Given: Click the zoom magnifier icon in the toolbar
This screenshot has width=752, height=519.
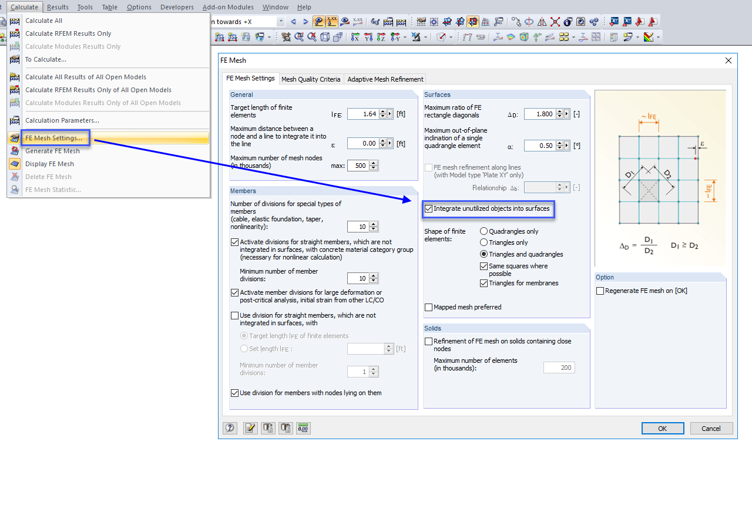Looking at the screenshot, I should point(298,38).
